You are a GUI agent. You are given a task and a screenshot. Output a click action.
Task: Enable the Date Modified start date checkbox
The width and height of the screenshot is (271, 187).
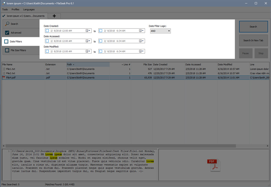[47, 51]
